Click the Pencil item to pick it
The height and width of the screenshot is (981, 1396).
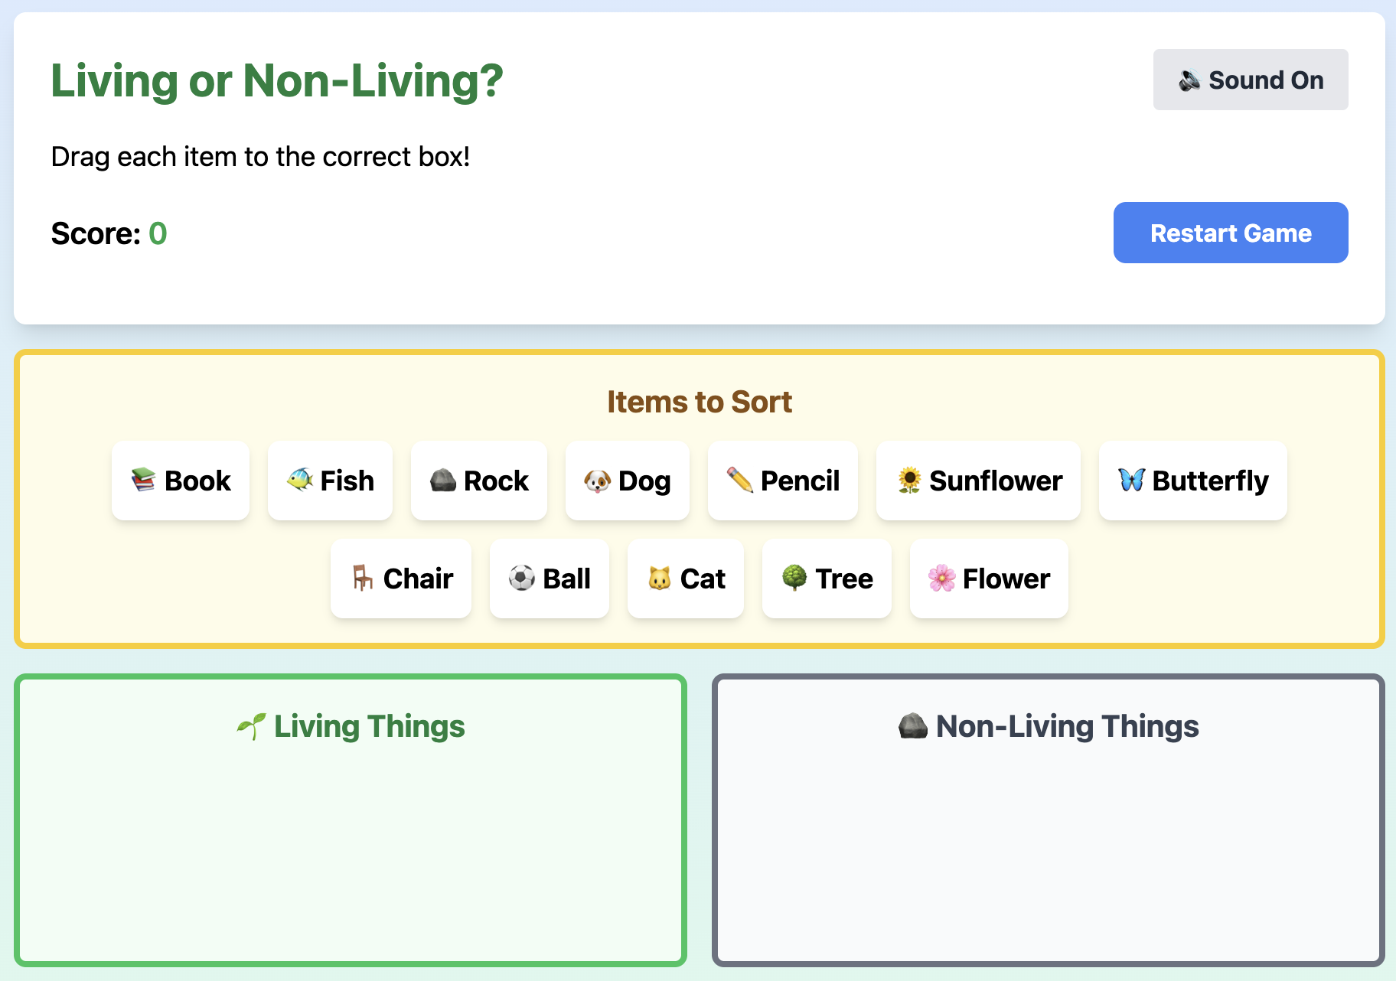click(x=782, y=481)
